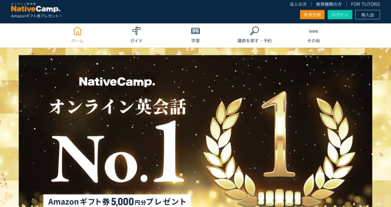Image resolution: width=391 pixels, height=207 pixels.
Task: Open the 教育機関の方 link
Action: [x=329, y=4]
